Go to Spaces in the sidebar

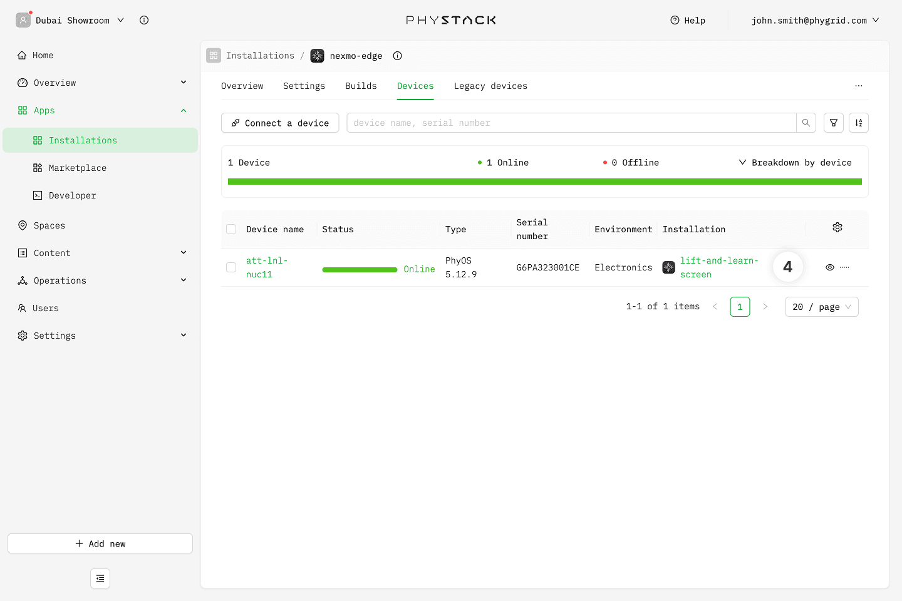pos(100,225)
